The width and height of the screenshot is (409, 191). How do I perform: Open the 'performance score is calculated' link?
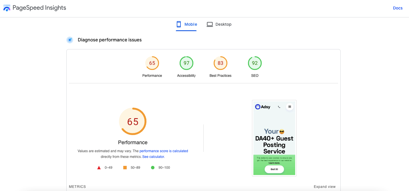[x=164, y=151]
